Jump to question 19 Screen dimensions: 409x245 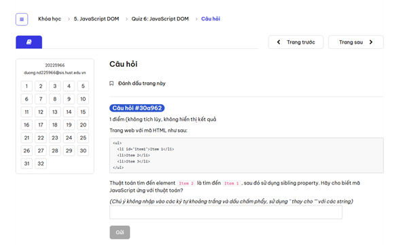click(69, 125)
